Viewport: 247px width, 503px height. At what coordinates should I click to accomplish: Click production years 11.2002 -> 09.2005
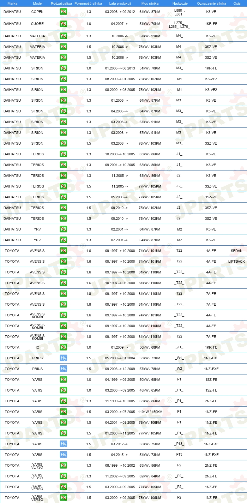click(120, 476)
